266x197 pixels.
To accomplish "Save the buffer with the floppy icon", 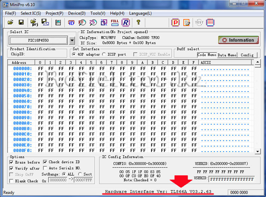I will [x=21, y=22].
